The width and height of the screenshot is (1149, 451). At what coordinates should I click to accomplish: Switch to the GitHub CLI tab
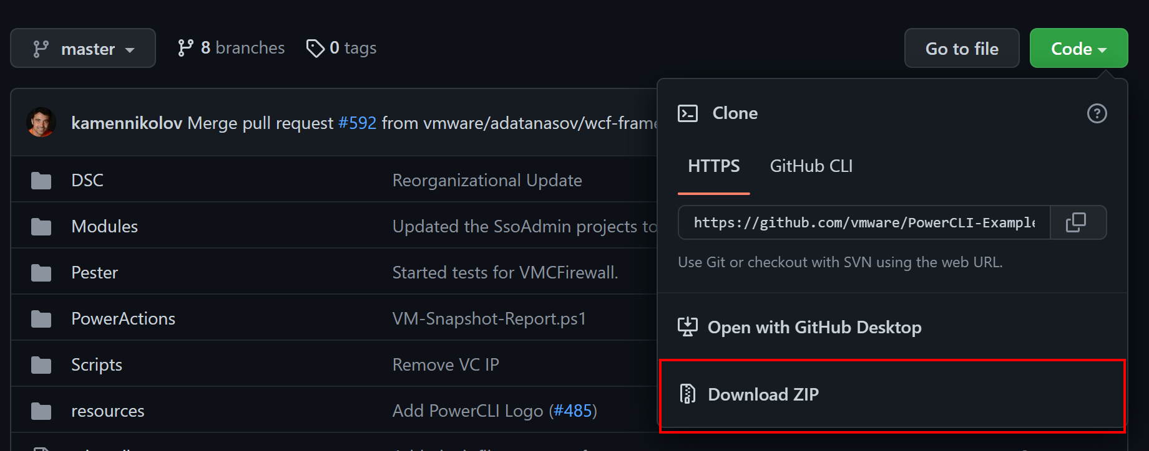point(810,166)
